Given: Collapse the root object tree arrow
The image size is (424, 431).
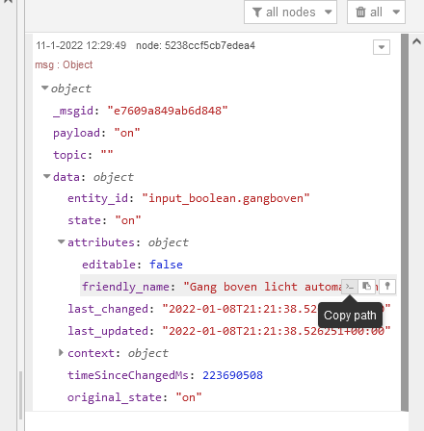Looking at the screenshot, I should click(x=45, y=88).
